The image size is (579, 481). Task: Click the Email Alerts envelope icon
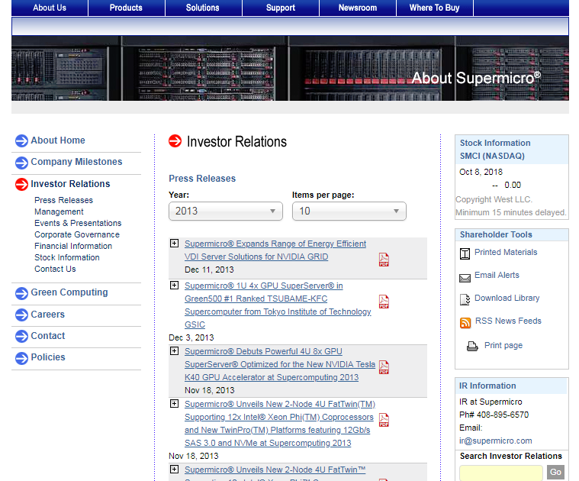[x=465, y=278]
